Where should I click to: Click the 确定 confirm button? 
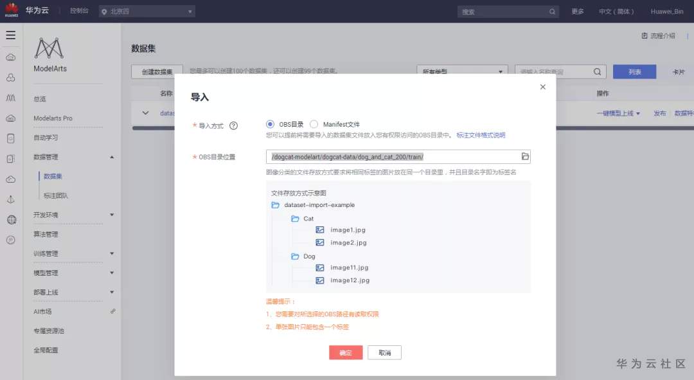pyautogui.click(x=346, y=352)
